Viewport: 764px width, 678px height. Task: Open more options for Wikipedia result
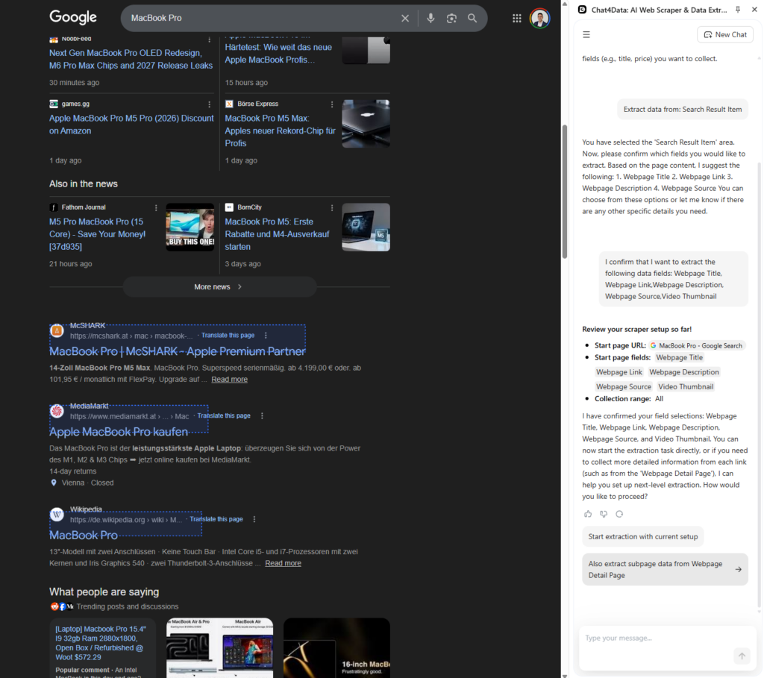coord(254,519)
